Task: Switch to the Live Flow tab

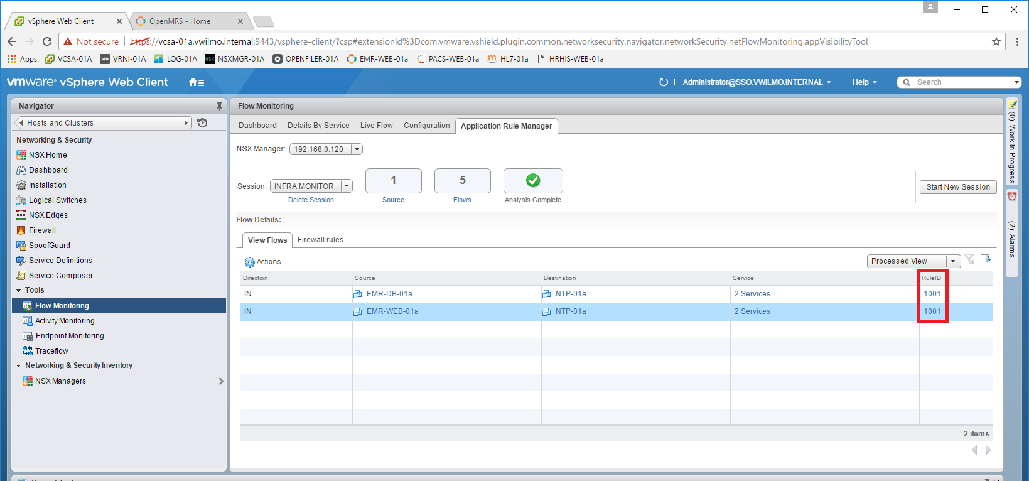Action: [x=377, y=126]
